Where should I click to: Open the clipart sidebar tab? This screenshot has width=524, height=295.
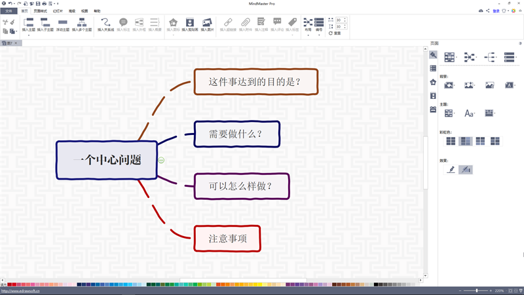[x=433, y=96]
